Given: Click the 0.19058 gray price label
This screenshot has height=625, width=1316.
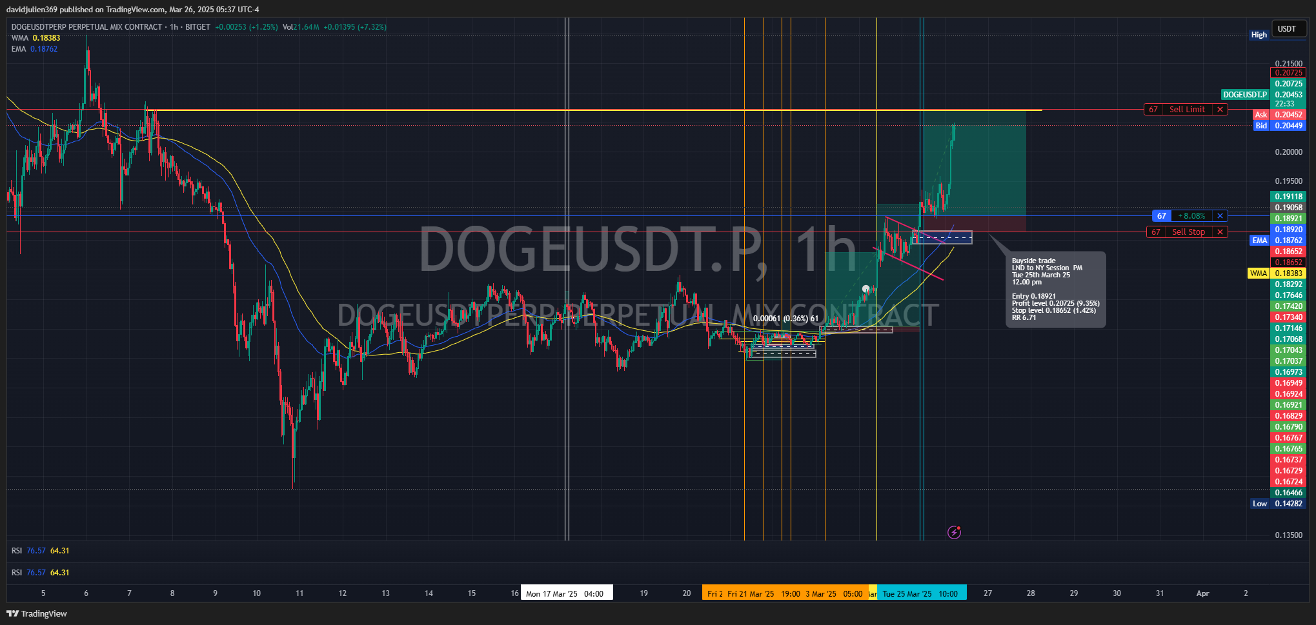Looking at the screenshot, I should 1288,208.
